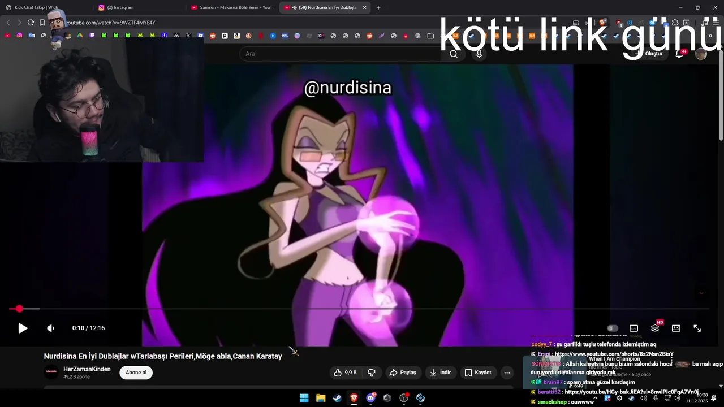Click video title Nurdisina En İyi Dublajlar
The height and width of the screenshot is (407, 724).
coord(163,356)
